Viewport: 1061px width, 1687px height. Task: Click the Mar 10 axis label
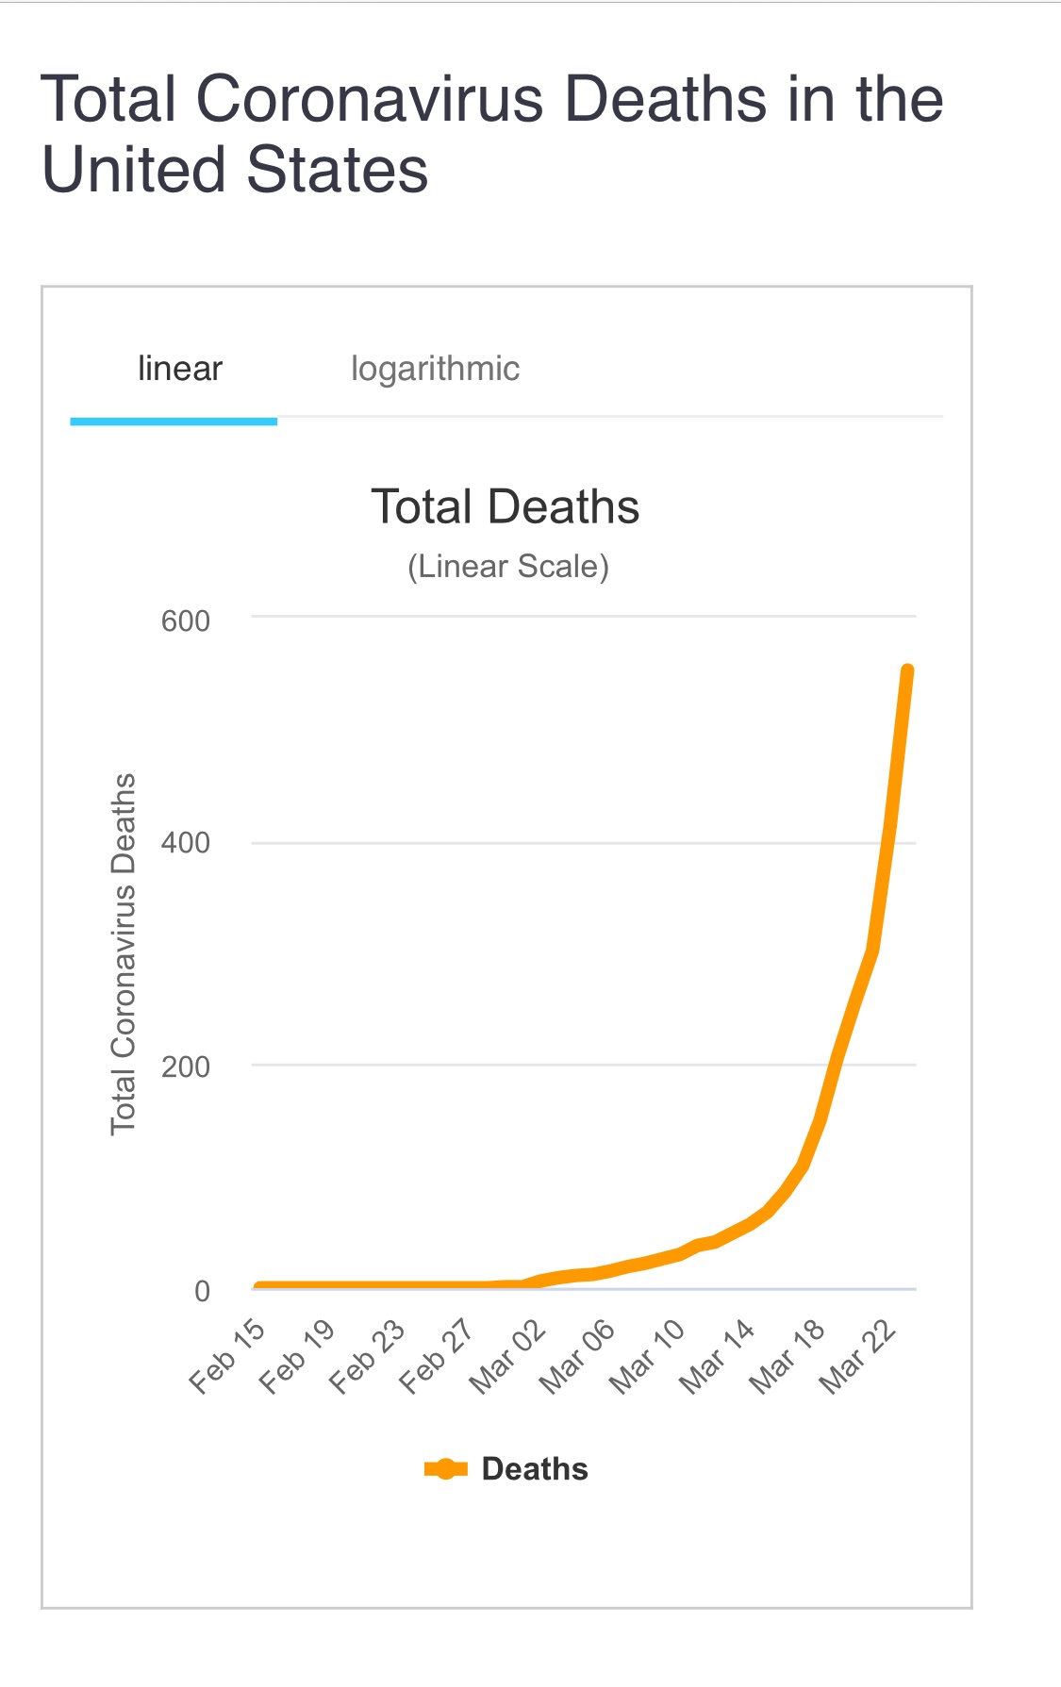648,1356
